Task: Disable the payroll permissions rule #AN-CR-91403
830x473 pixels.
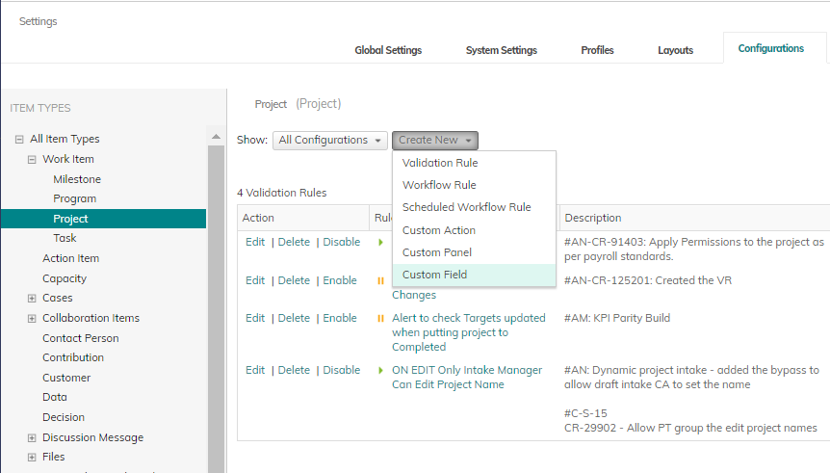Action: (341, 242)
